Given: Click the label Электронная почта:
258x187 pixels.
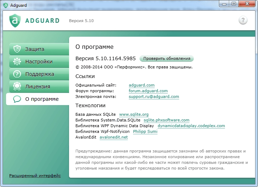Looking at the screenshot, I should pos(96,97).
